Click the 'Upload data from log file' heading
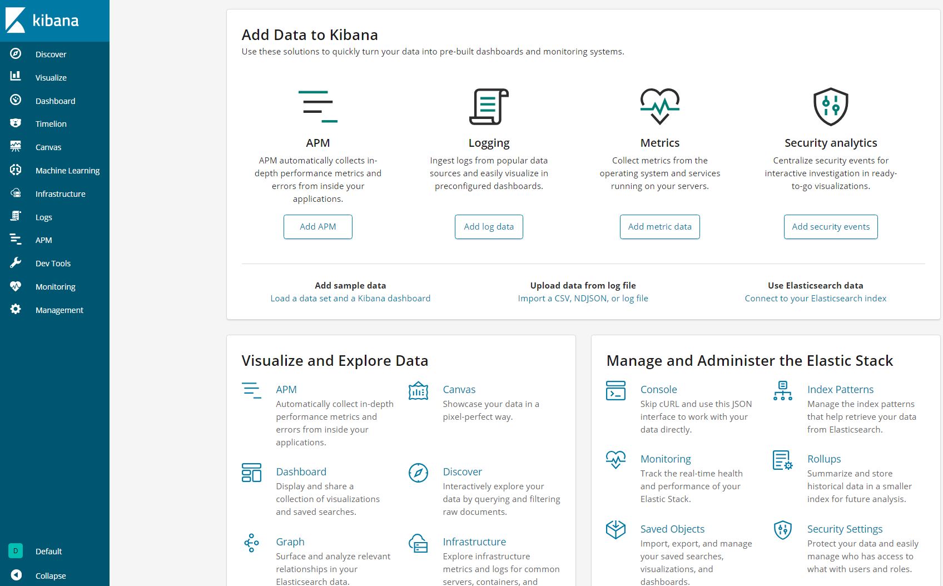Viewport: 943px width, 586px height. point(583,285)
